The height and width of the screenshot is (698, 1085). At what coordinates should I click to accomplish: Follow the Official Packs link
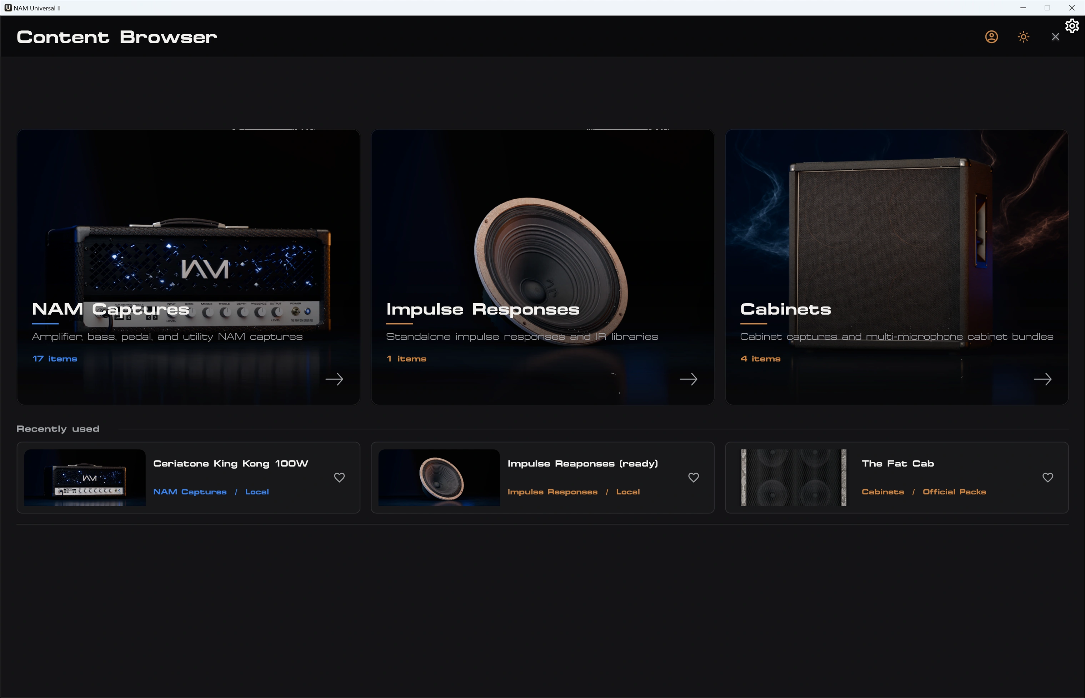954,492
